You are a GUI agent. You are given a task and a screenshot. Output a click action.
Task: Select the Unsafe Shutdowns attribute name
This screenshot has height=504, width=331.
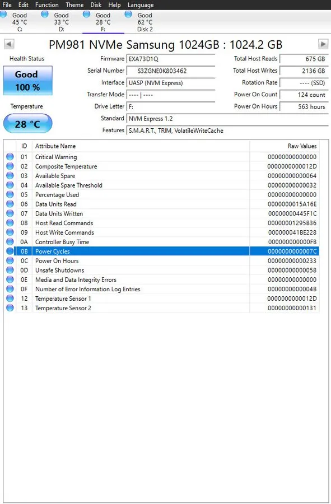(x=59, y=270)
